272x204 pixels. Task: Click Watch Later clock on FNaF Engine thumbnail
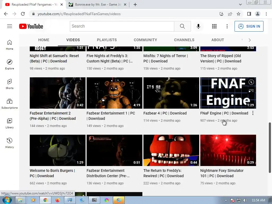[x=251, y=82]
